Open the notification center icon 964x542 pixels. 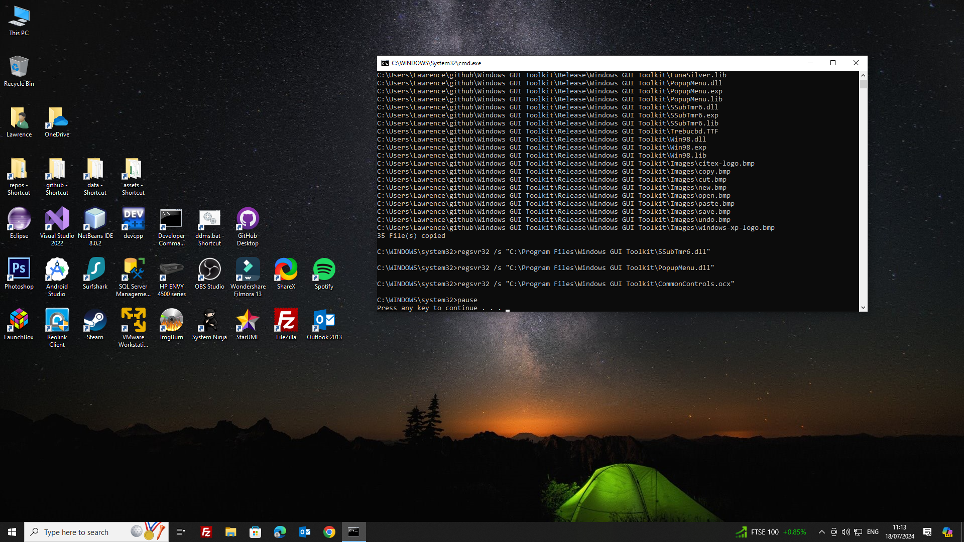pyautogui.click(x=927, y=532)
